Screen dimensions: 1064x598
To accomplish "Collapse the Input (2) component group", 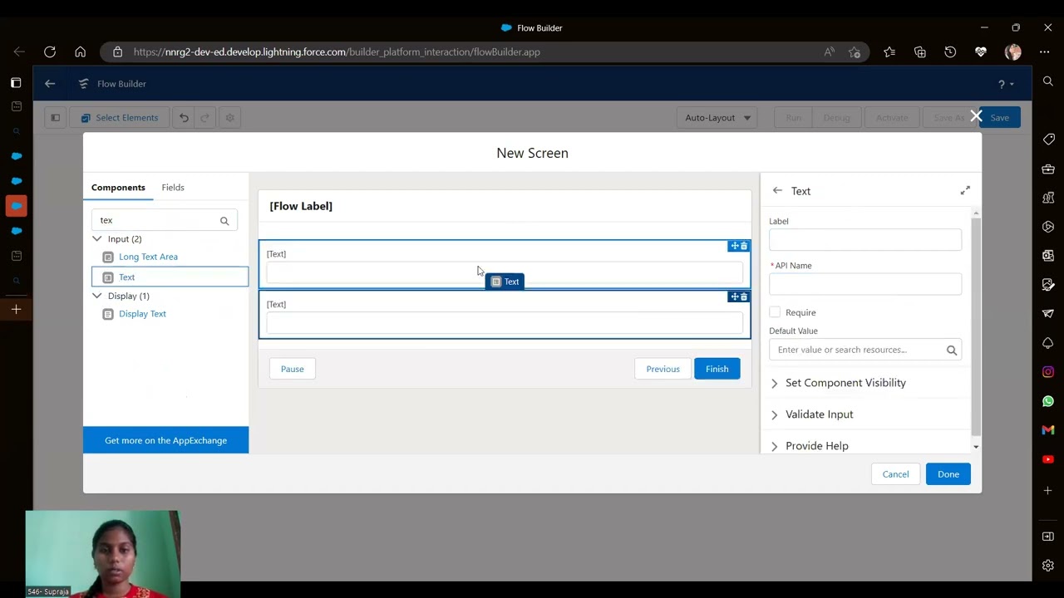I will pyautogui.click(x=97, y=239).
